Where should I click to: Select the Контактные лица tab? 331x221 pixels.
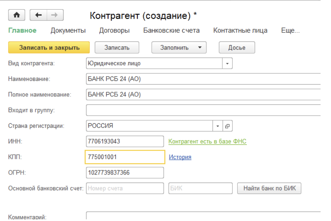240,31
